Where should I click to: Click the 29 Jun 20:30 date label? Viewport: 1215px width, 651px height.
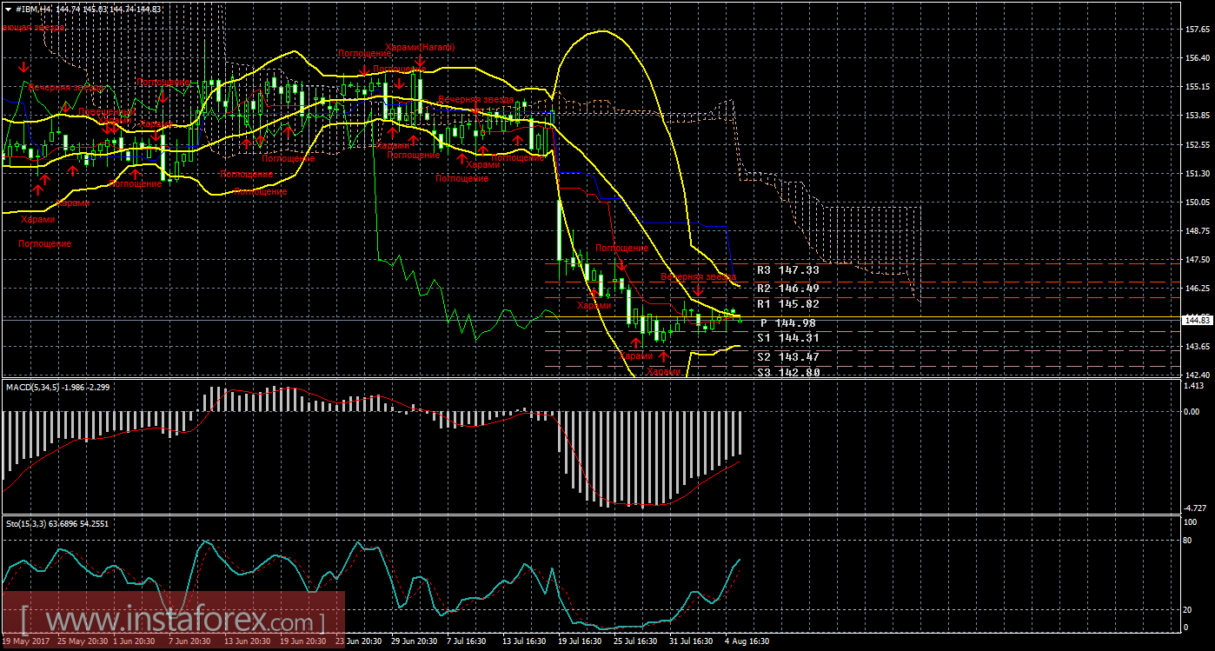[x=415, y=641]
